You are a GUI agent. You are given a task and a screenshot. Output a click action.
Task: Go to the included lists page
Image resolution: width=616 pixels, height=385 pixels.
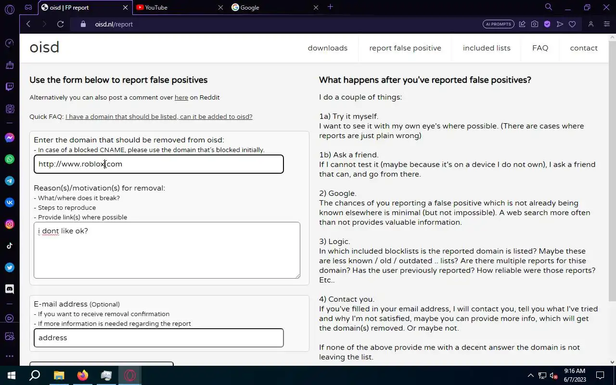click(487, 48)
